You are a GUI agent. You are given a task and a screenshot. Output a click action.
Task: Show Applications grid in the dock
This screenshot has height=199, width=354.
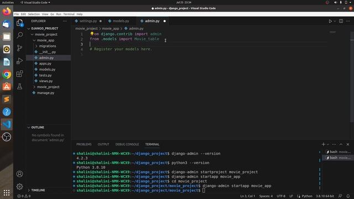pos(7,192)
